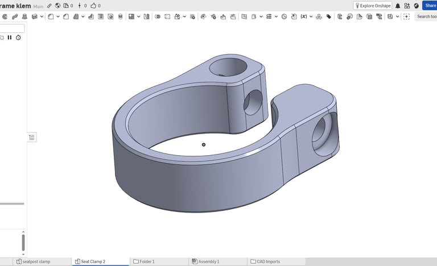Viewport: 437px width, 266px height.
Task: Click the tag icon in the toolbar
Action: [329, 16]
